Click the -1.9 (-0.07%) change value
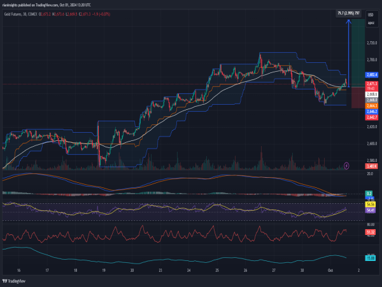 (101, 15)
